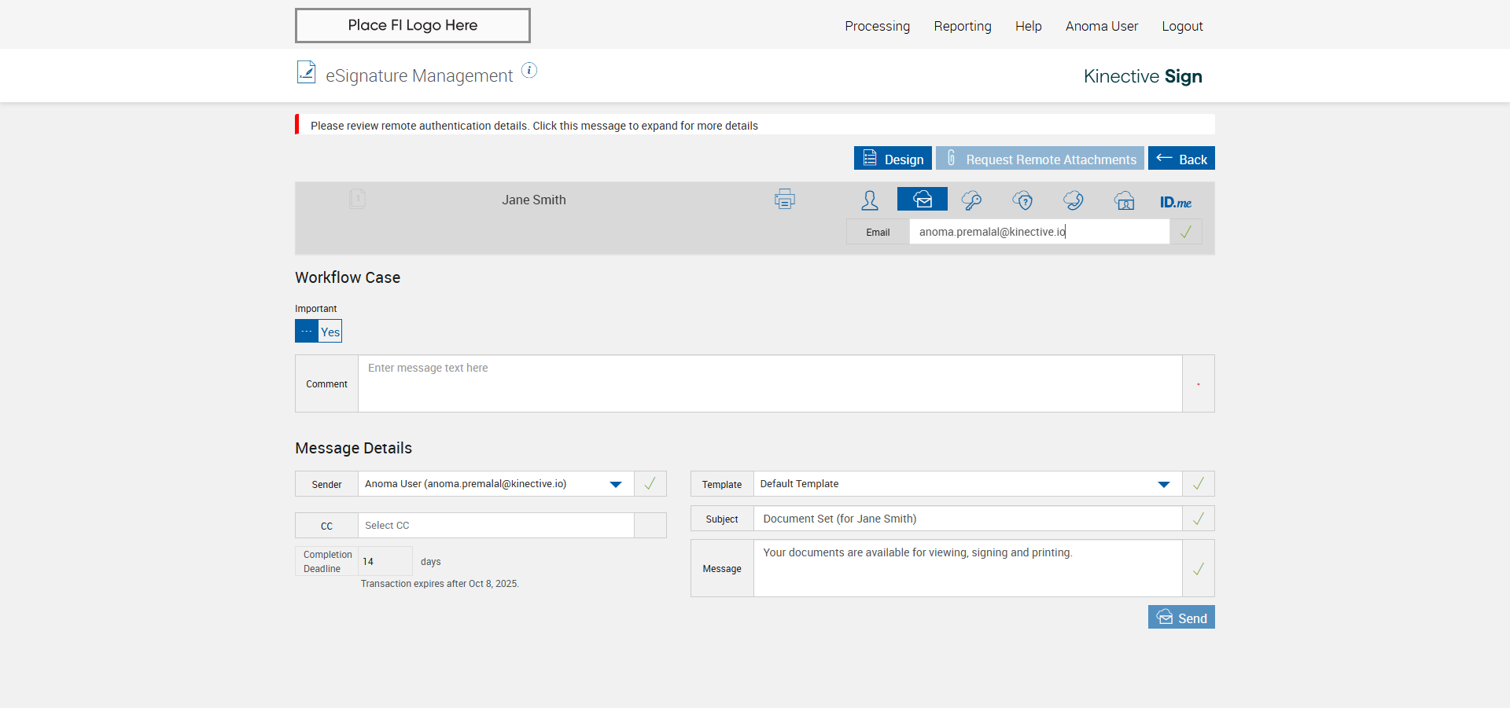Viewport: 1510px width, 708px height.
Task: Choose the cloud key password authentication icon
Action: point(971,200)
